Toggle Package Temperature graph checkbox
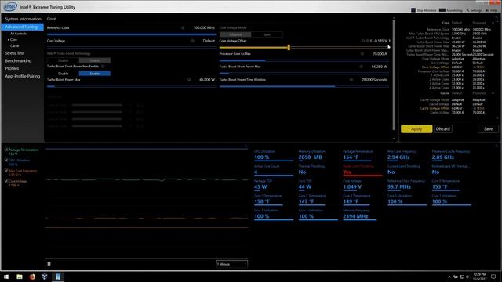The width and height of the screenshot is (502, 282). [x=6, y=150]
